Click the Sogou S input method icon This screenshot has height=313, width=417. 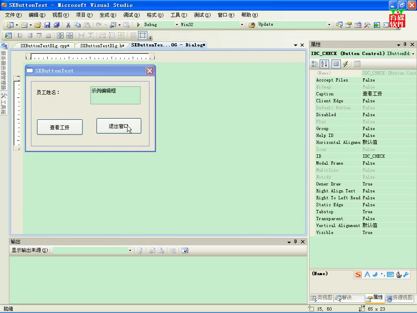358,275
